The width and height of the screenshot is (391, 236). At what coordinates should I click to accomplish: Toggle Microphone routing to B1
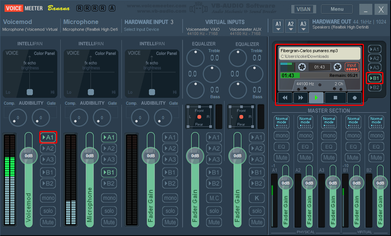(x=109, y=172)
